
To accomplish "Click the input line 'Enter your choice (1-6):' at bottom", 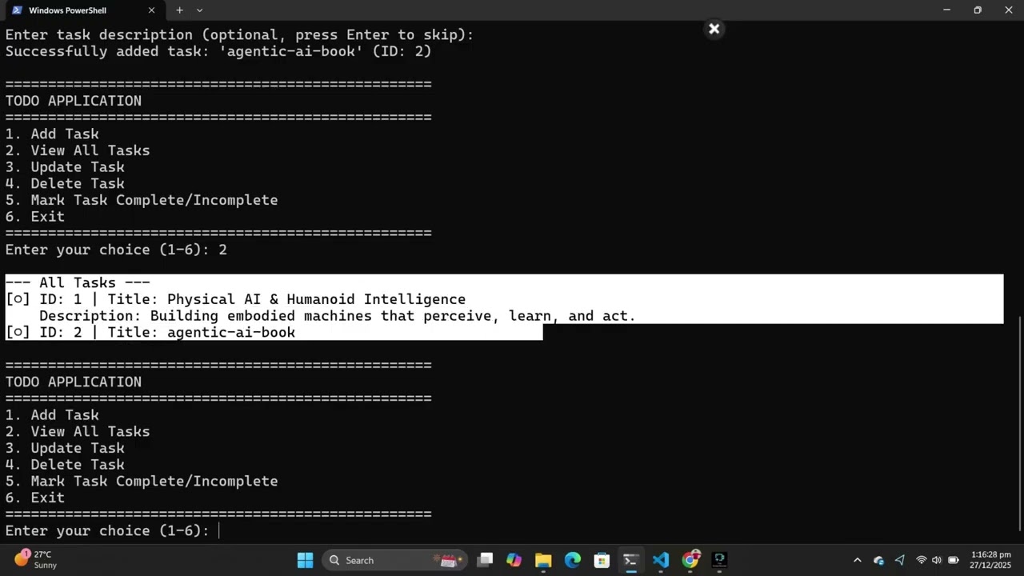I will 107,530.
